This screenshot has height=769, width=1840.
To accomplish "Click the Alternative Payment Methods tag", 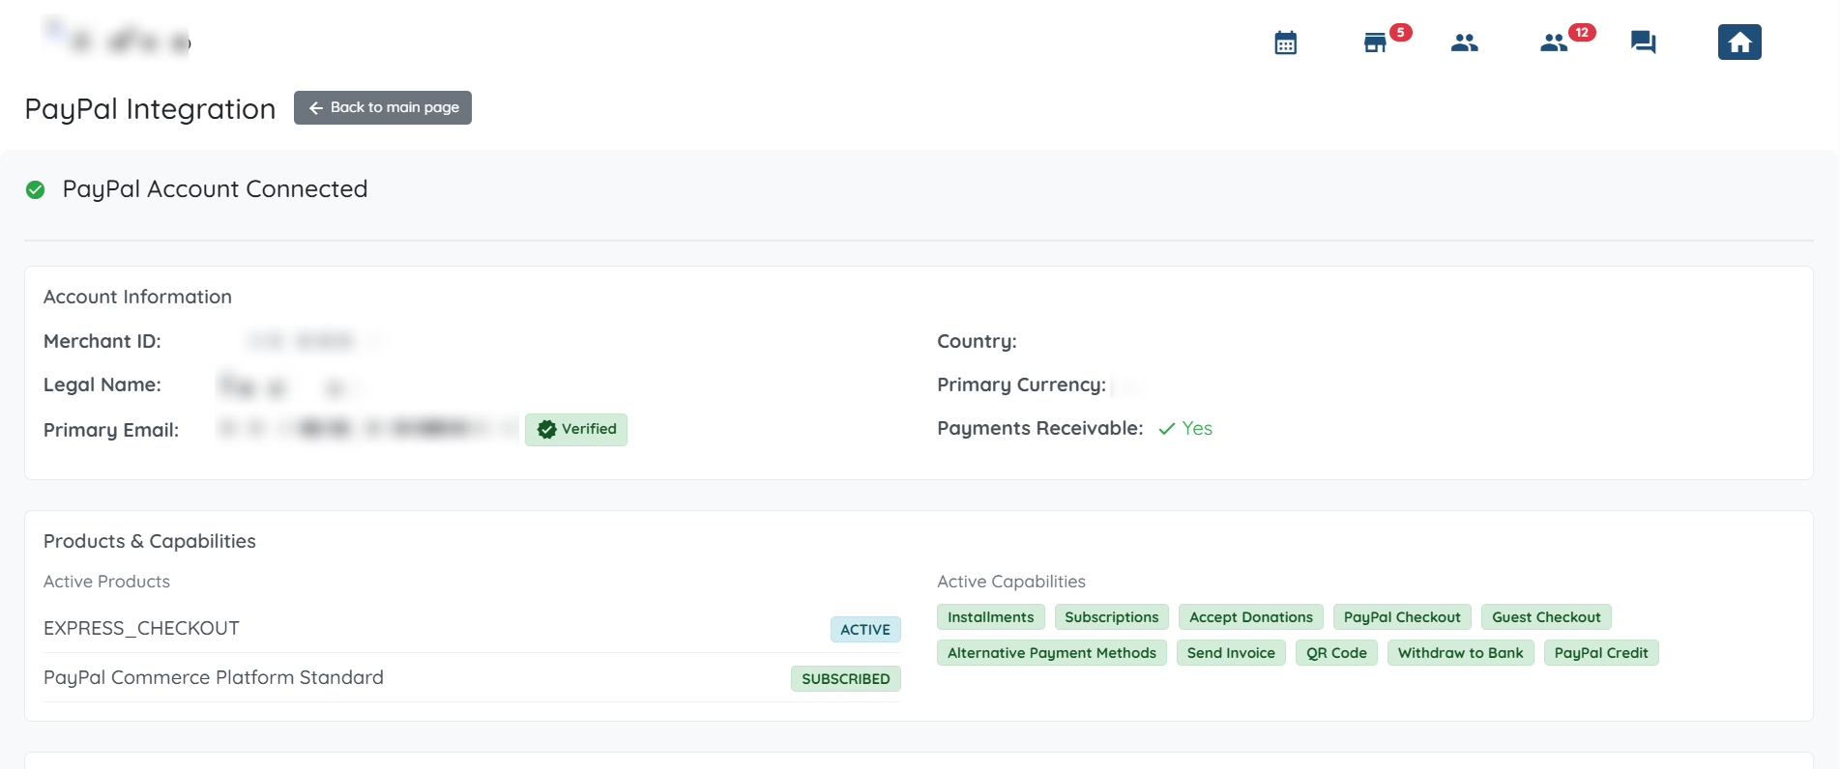I will [x=1051, y=653].
